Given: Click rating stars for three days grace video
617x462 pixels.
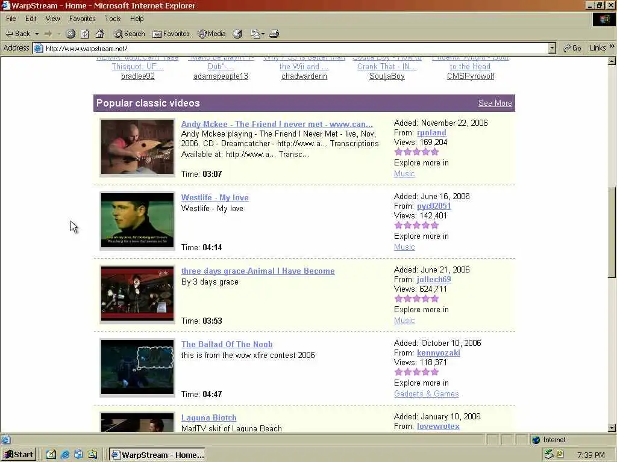Looking at the screenshot, I should [416, 299].
